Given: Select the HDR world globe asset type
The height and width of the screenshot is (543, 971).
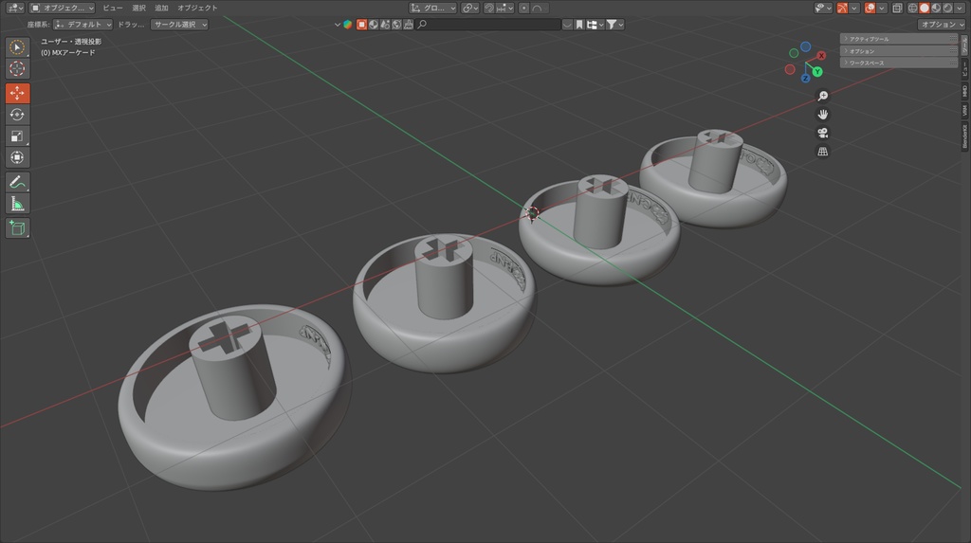Looking at the screenshot, I should click(397, 24).
